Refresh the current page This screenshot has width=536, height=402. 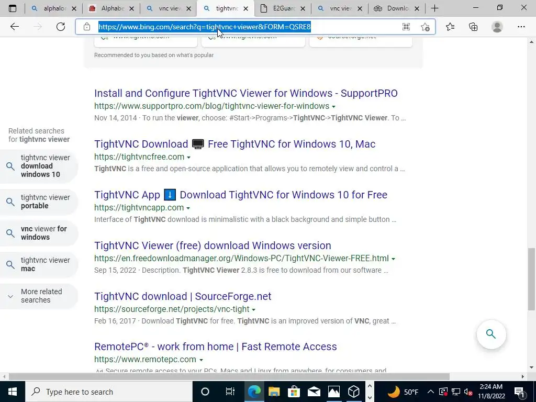pos(61,27)
